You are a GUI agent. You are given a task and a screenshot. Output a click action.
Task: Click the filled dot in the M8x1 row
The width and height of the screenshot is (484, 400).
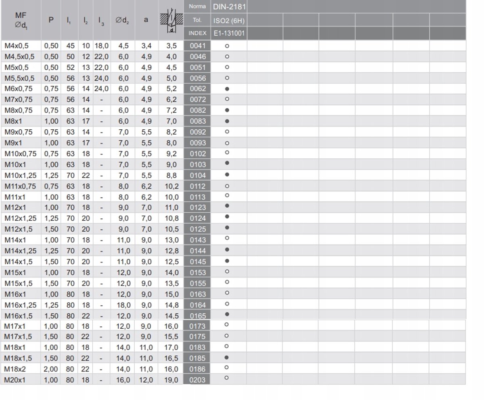click(x=227, y=121)
